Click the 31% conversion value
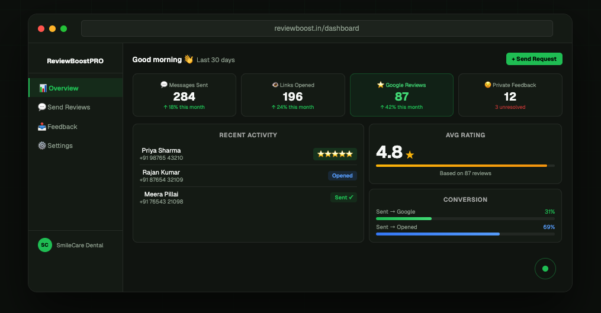 549,211
